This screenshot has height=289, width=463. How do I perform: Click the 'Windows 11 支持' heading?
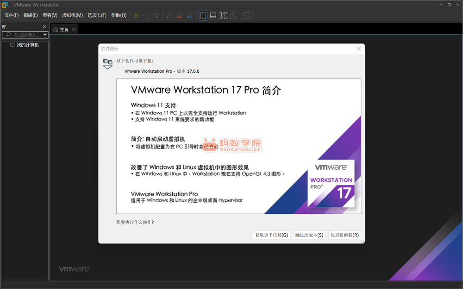[x=153, y=105]
